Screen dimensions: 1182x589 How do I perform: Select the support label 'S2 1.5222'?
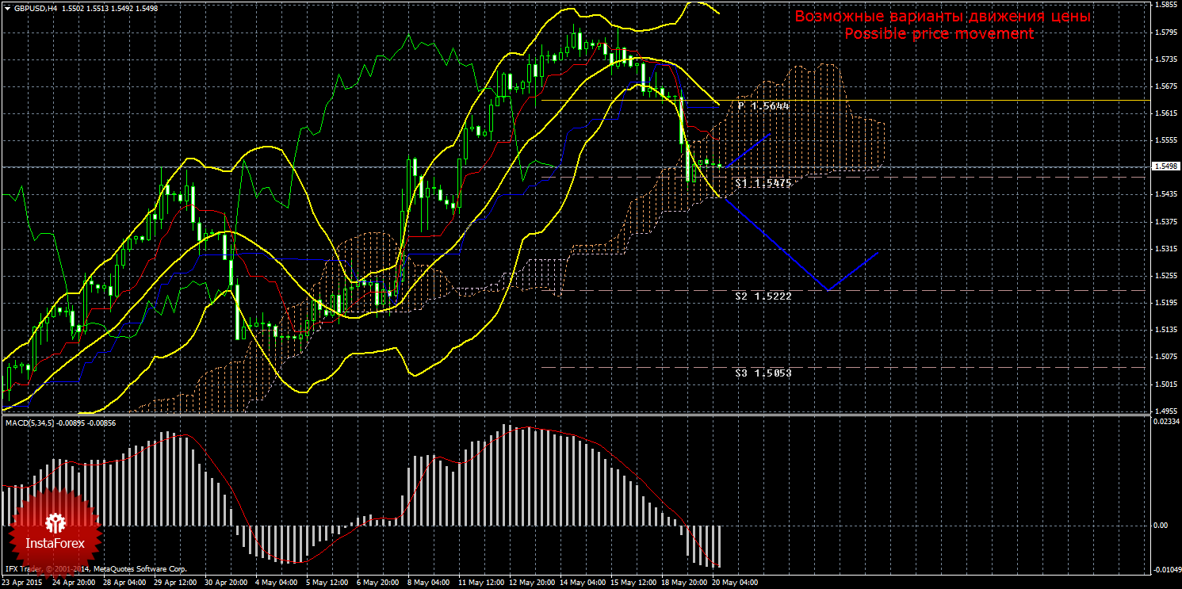(x=763, y=296)
